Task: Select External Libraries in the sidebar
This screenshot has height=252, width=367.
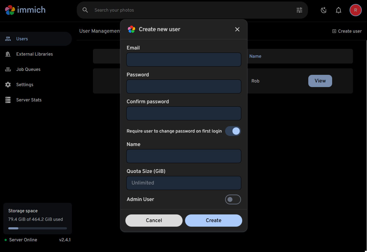Action: pos(34,54)
